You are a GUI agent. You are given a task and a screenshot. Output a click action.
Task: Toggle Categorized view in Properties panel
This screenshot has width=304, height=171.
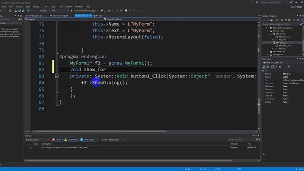pyautogui.click(x=264, y=66)
